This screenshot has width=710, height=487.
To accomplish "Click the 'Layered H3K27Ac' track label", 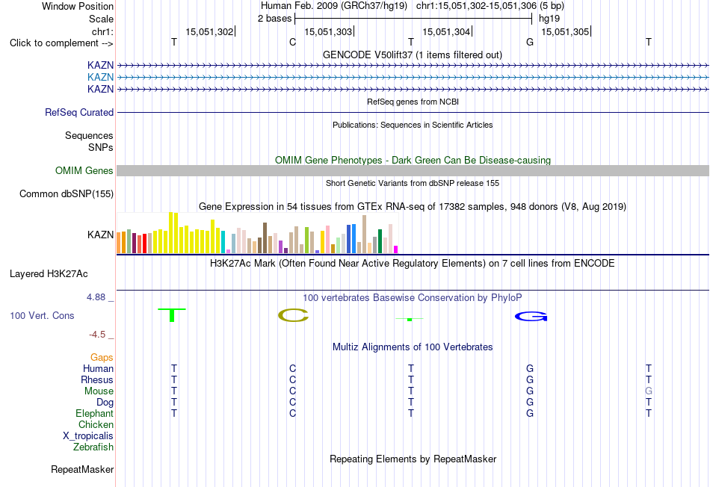I will pos(49,274).
